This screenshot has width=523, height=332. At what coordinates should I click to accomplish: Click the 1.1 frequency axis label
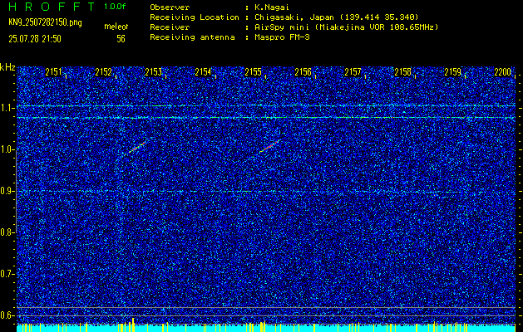[7, 108]
